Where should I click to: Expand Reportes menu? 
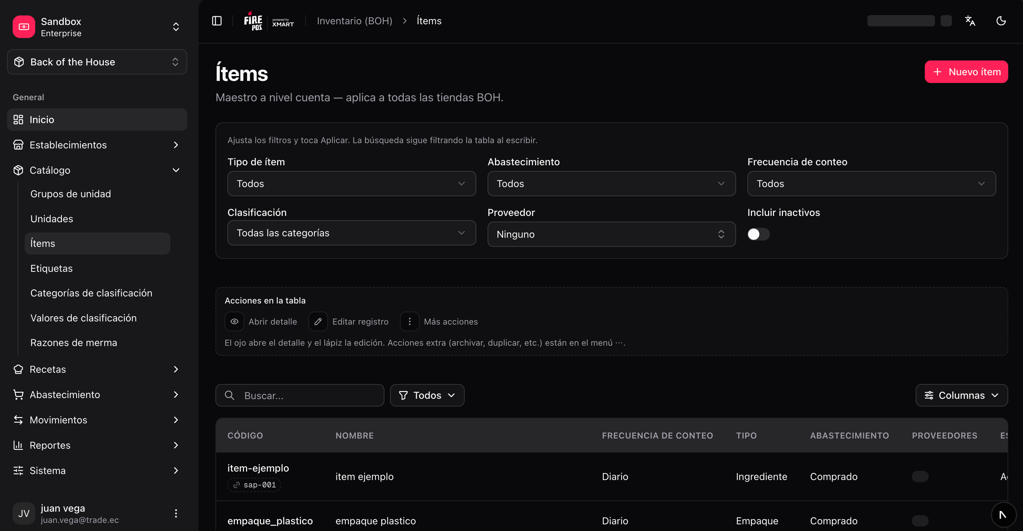tap(97, 445)
